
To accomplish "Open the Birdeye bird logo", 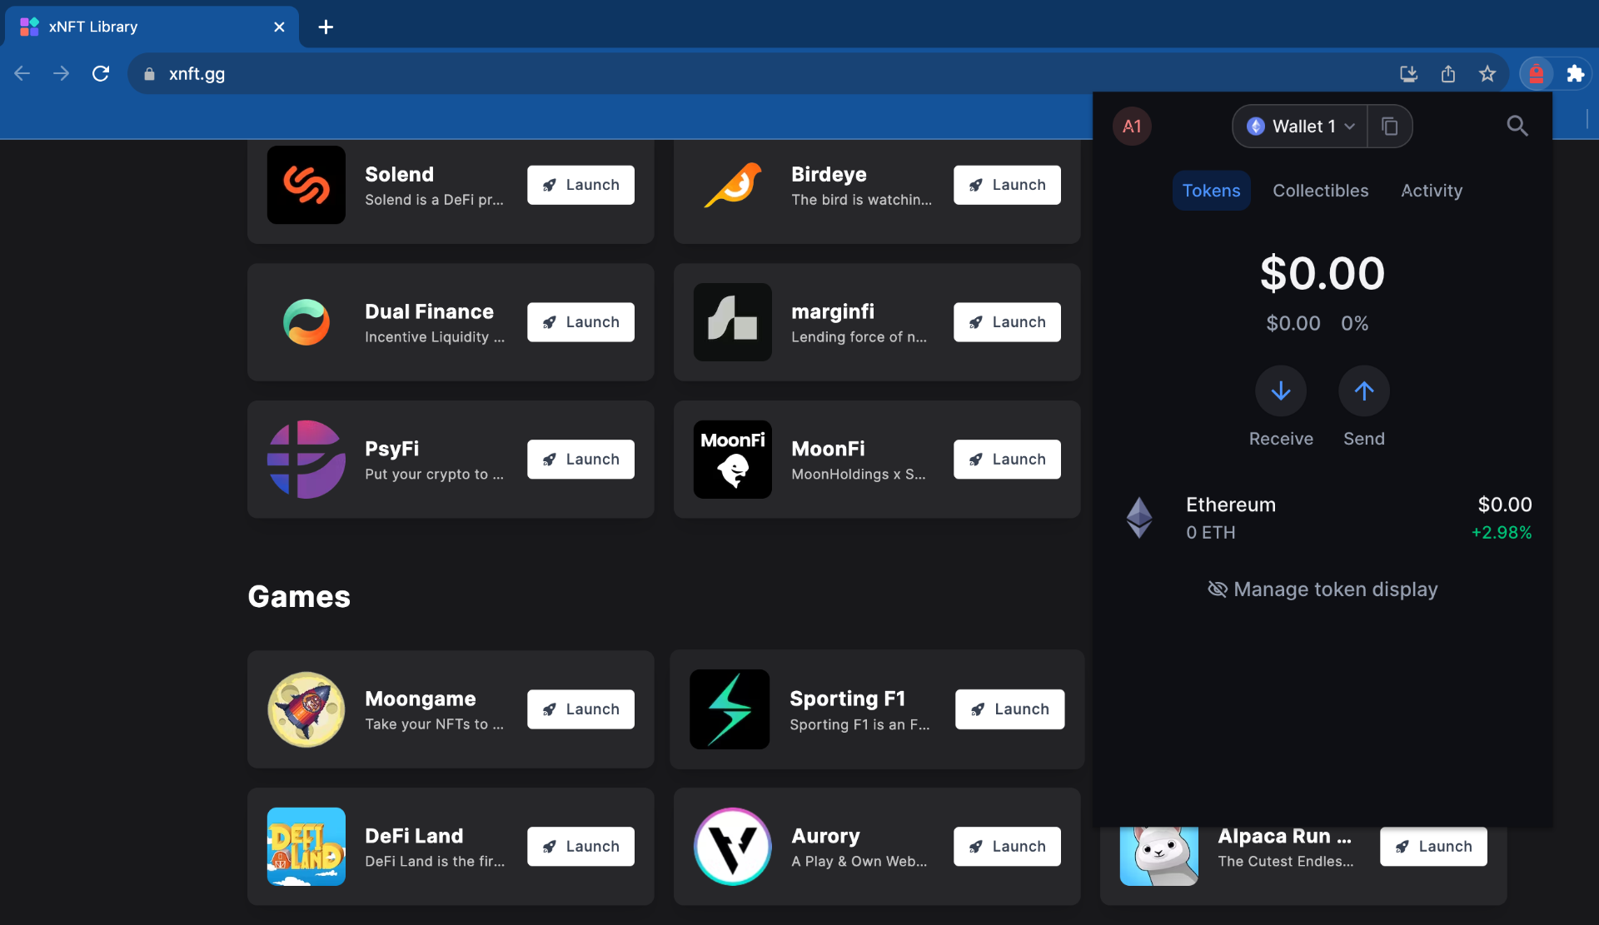I will (x=732, y=185).
